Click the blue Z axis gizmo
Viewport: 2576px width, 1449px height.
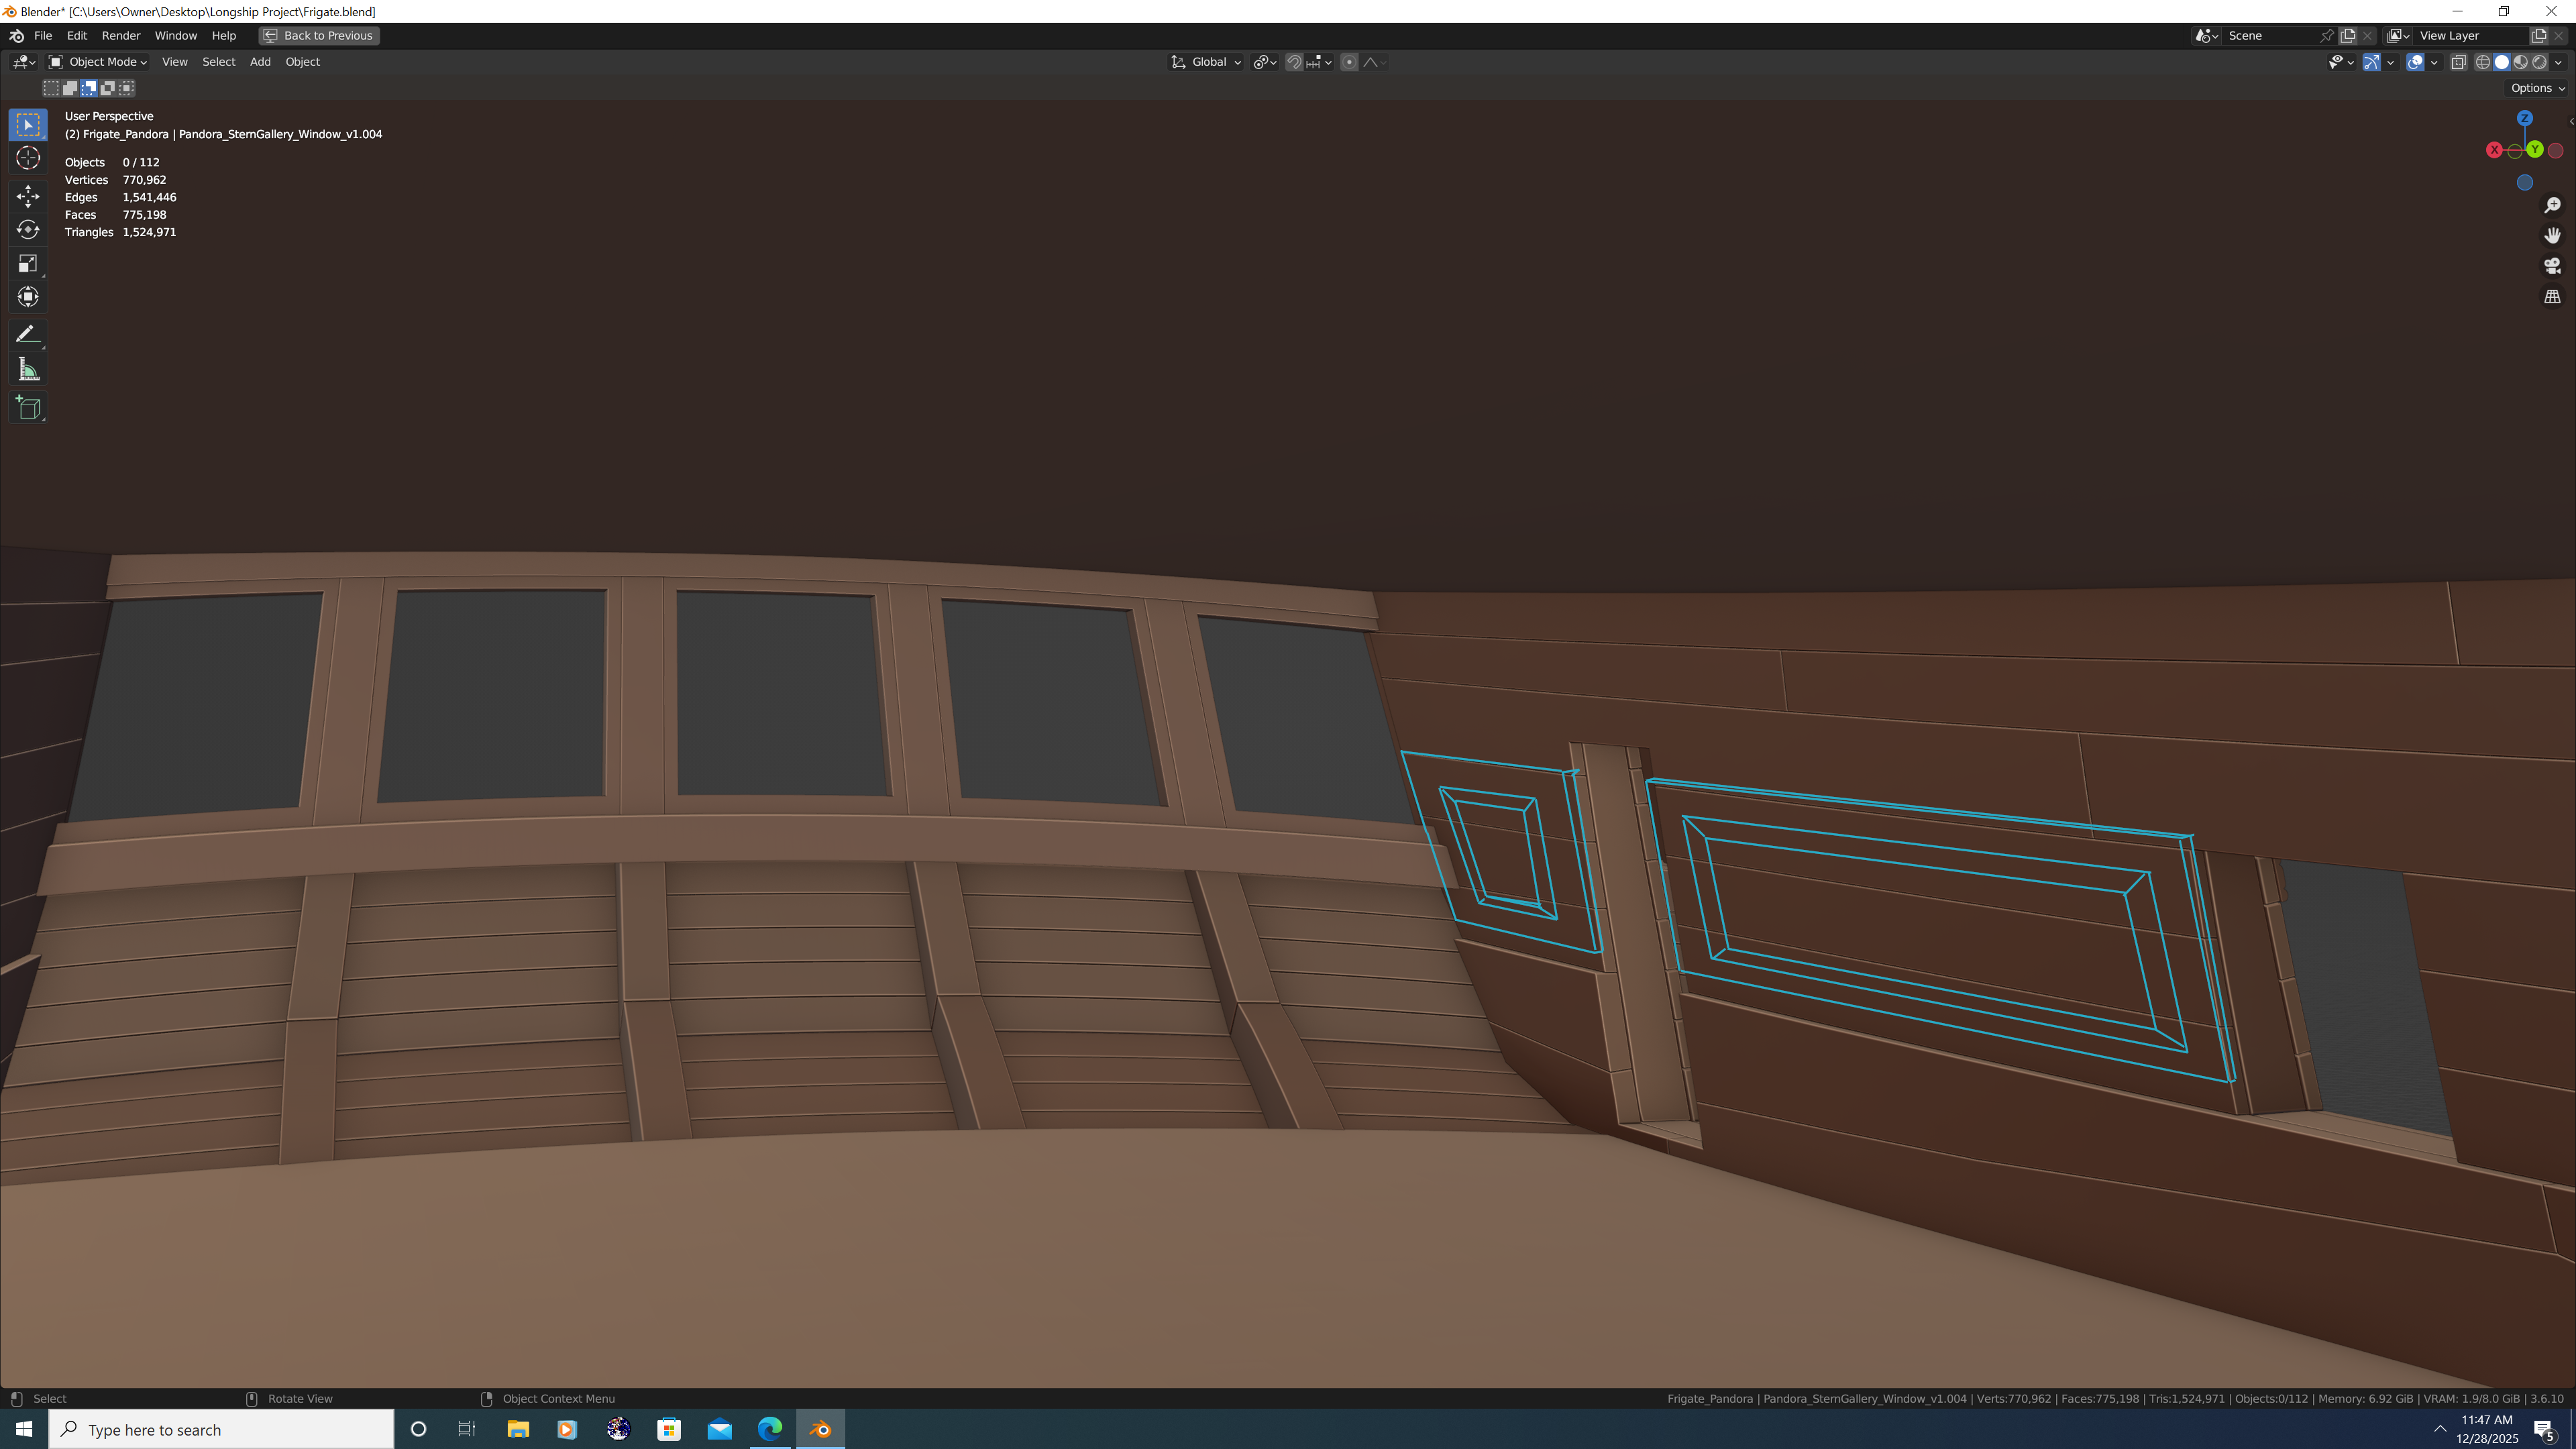coord(2524,118)
